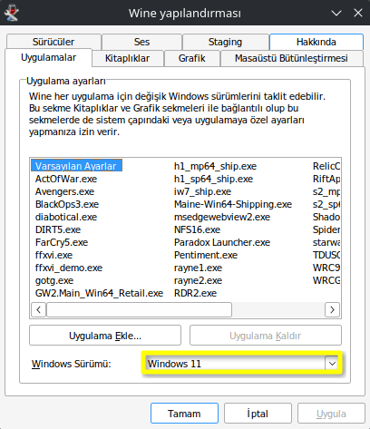Click the Uygulama Kaldır button
The width and height of the screenshot is (370, 429).
(x=266, y=336)
